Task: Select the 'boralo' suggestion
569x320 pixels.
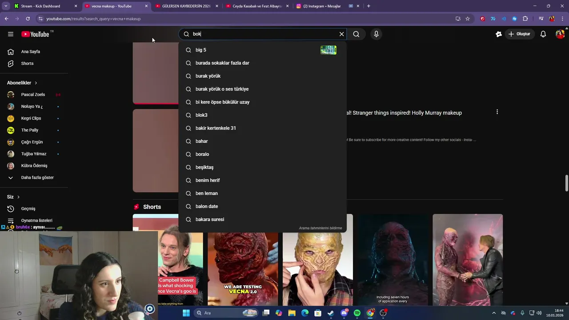Action: tap(262, 154)
